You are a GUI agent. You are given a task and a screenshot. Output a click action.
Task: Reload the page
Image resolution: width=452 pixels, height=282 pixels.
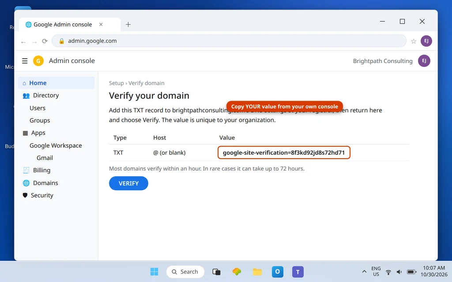pos(45,41)
